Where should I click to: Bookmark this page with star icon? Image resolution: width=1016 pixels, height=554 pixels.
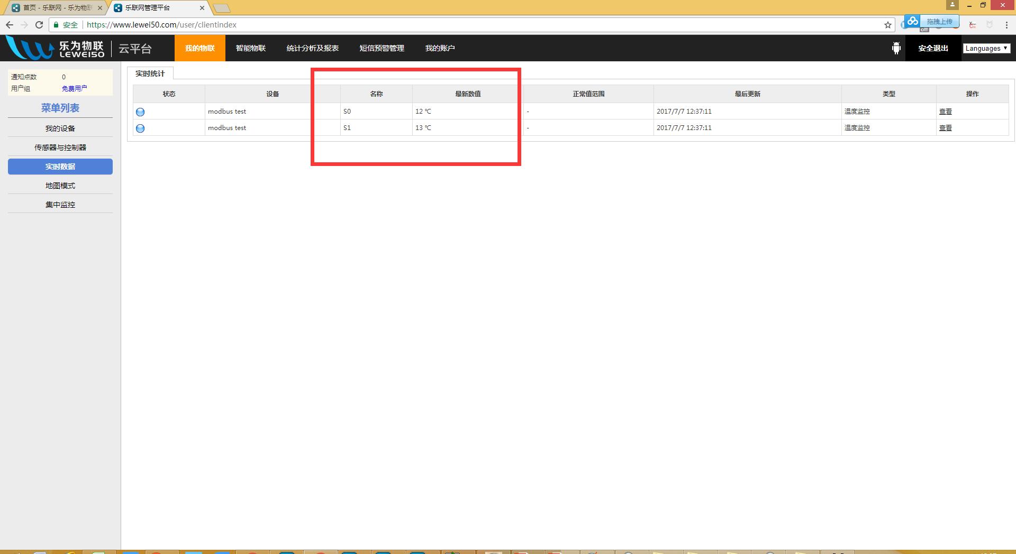point(888,25)
